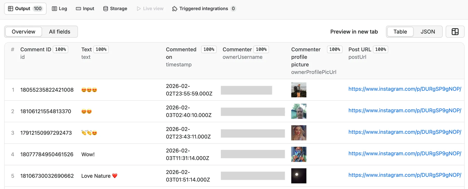
Task: Open post URL link in row 2
Action: point(405,110)
